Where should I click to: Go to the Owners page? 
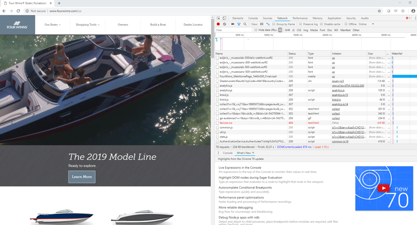click(x=123, y=25)
